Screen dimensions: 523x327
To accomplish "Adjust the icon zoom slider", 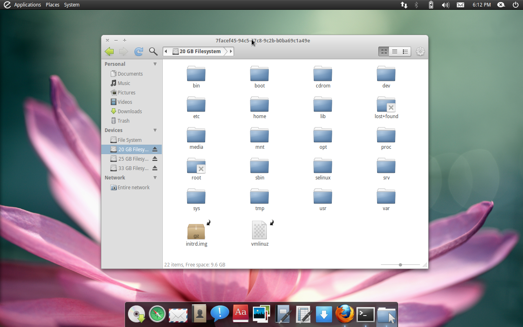I will pyautogui.click(x=400, y=265).
